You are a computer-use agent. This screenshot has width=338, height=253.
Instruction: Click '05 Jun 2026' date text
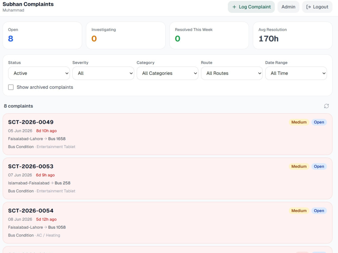[x=20, y=131]
